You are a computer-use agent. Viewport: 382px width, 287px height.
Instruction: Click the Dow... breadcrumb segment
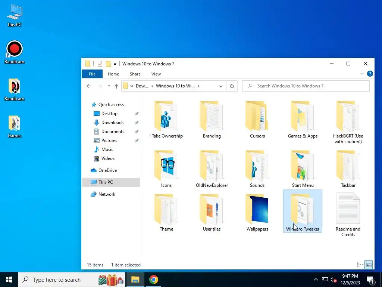(142, 86)
